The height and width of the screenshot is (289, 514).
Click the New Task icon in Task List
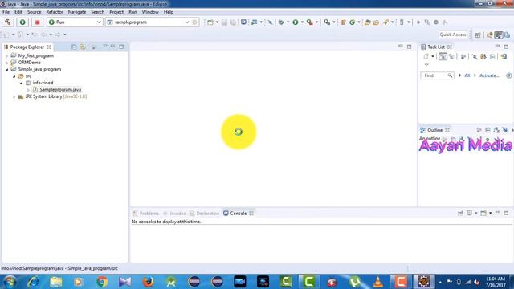click(x=426, y=57)
